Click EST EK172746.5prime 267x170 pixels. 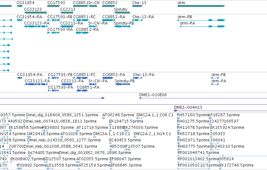click(x=221, y=168)
